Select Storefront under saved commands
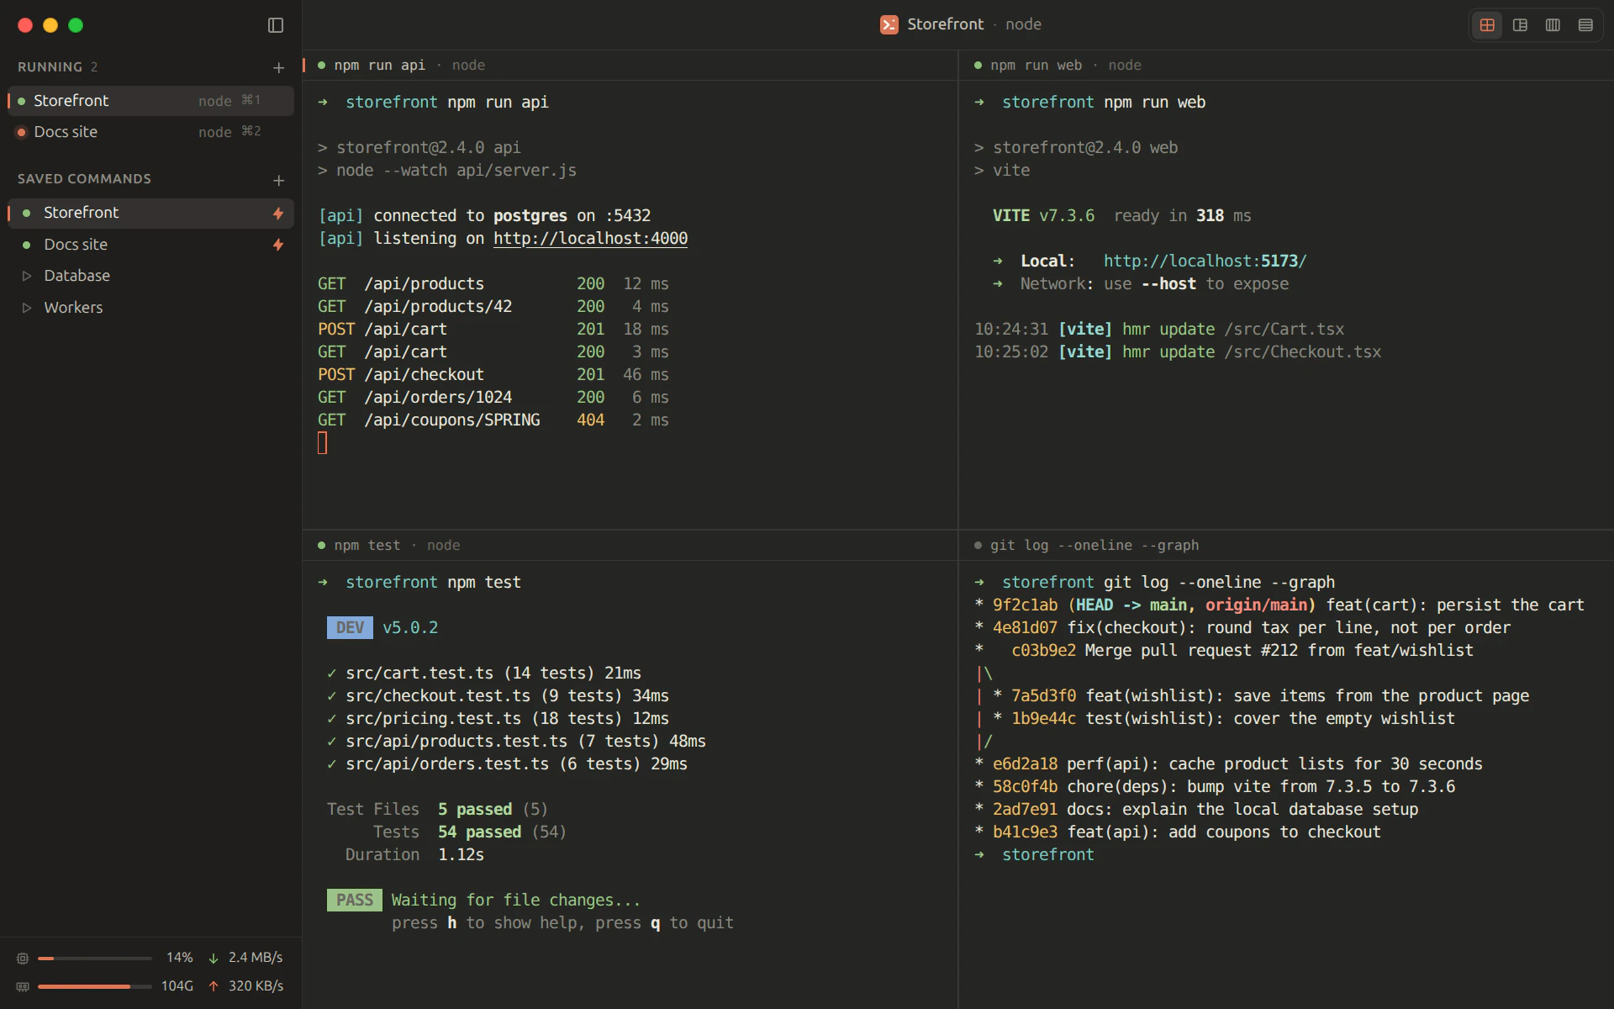The image size is (1614, 1009). [150, 214]
